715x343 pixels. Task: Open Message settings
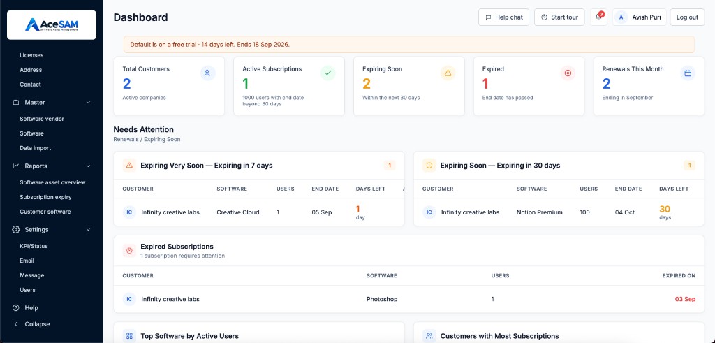[x=32, y=275]
